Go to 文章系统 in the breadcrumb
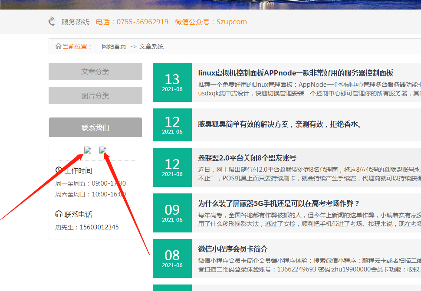 tap(151, 46)
